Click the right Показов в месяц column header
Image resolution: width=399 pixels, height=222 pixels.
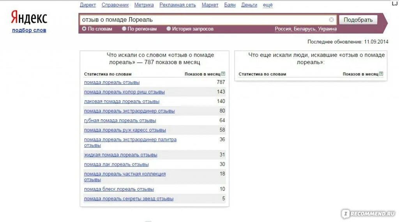point(360,74)
